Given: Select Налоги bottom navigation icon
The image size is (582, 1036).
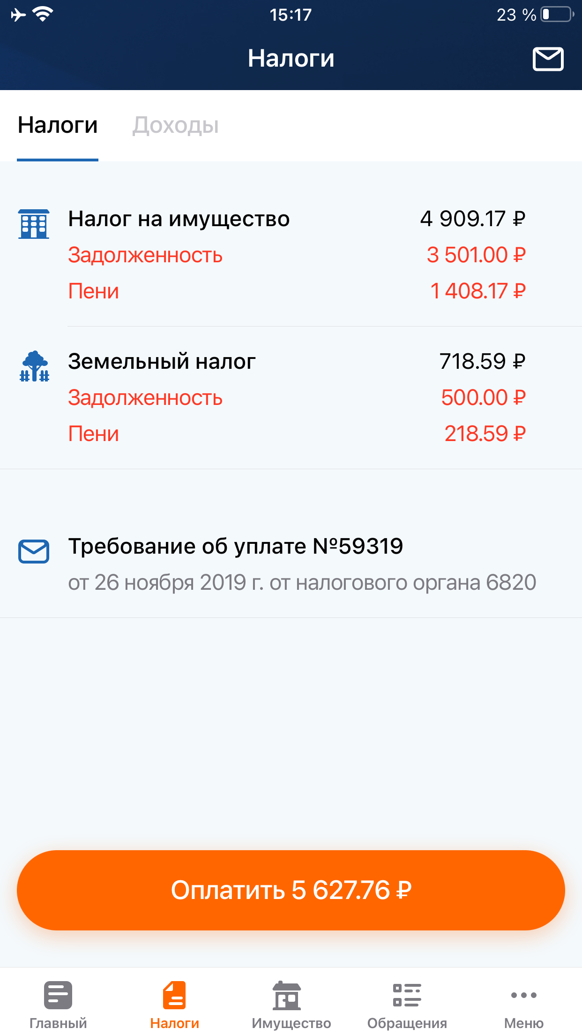Looking at the screenshot, I should tap(174, 995).
